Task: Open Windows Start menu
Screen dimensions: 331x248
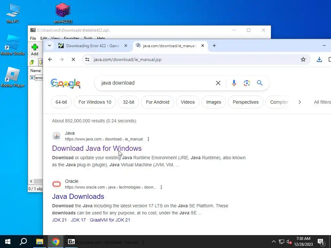Action: (x=8, y=242)
